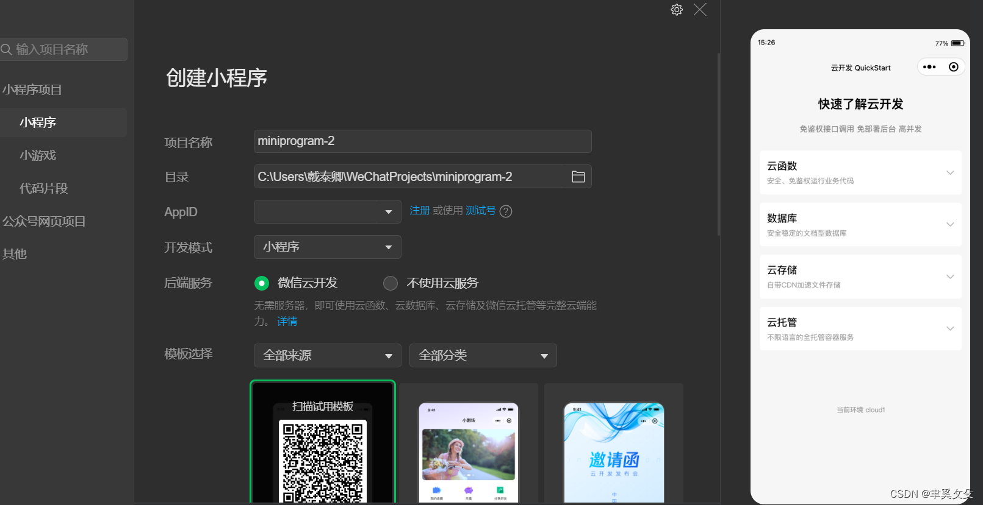Close the create project dialog
The height and width of the screenshot is (505, 983).
[x=700, y=10]
